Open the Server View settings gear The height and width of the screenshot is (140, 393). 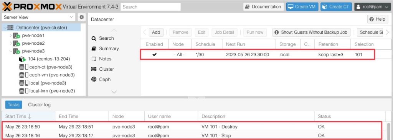(x=81, y=17)
